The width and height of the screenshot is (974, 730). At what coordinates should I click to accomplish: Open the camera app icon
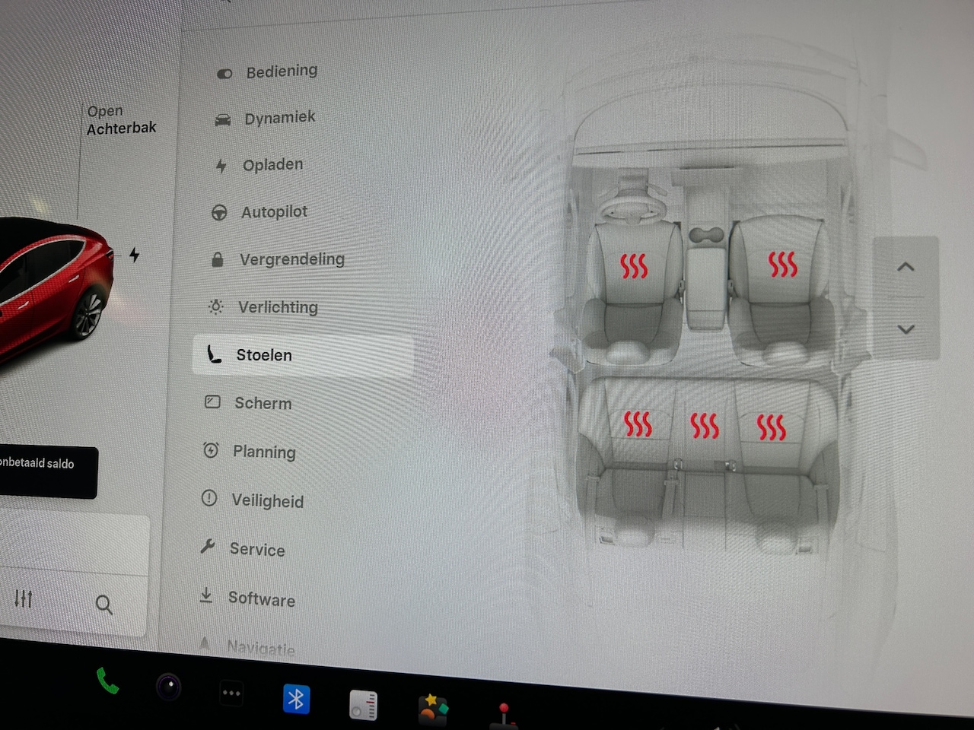[169, 687]
